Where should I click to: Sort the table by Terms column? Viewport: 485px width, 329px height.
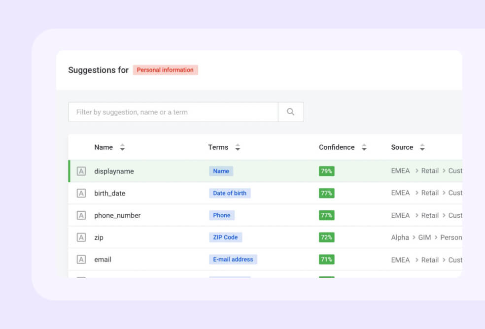point(238,147)
